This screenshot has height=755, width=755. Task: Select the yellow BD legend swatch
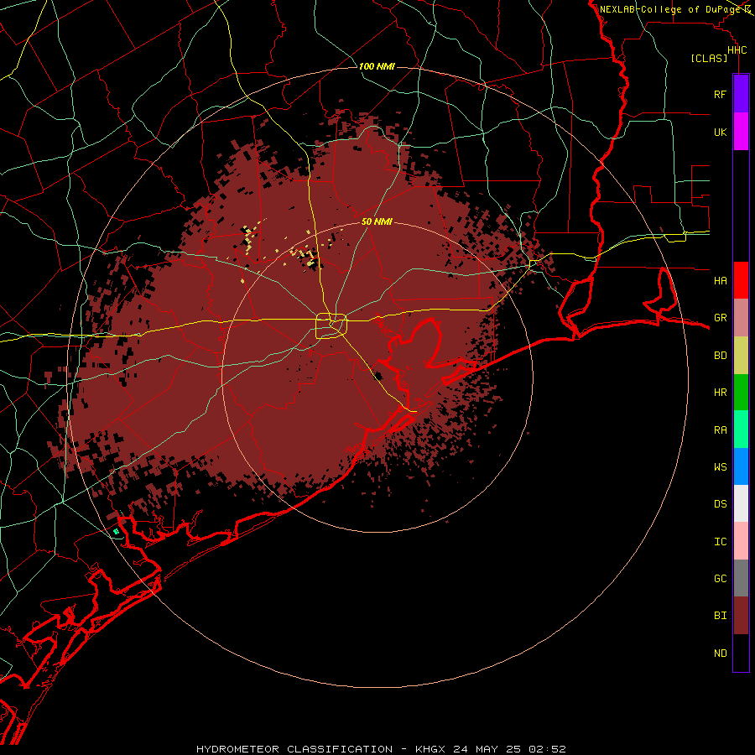pyautogui.click(x=741, y=356)
